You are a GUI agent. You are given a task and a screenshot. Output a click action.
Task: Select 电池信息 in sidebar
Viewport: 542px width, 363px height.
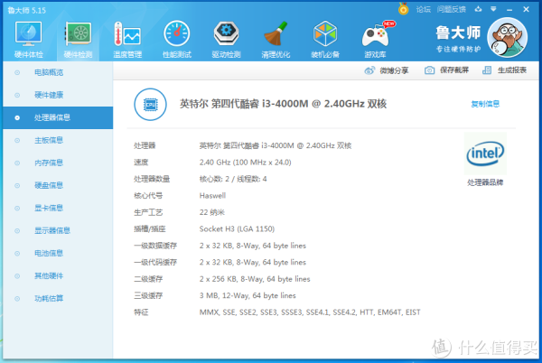58,253
